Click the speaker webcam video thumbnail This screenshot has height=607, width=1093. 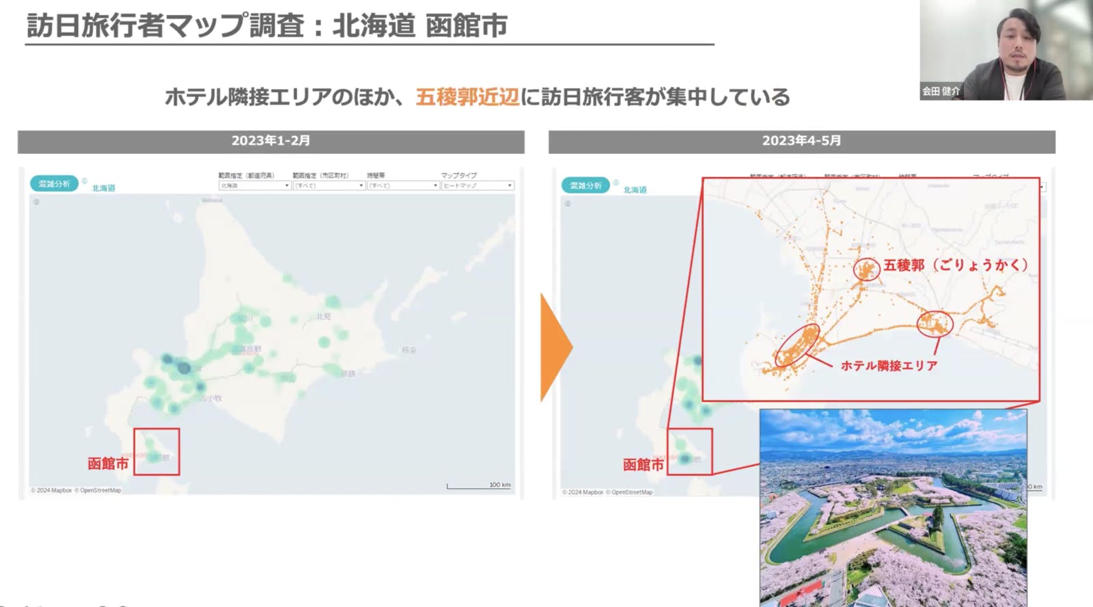coord(1006,50)
